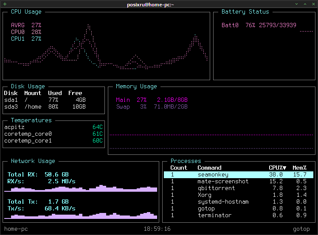
Task: Click the CPU Usage panel title
Action: (26, 12)
